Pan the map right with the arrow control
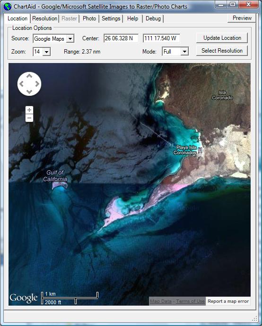Viewport: 262px width, 326px height. click(37, 84)
